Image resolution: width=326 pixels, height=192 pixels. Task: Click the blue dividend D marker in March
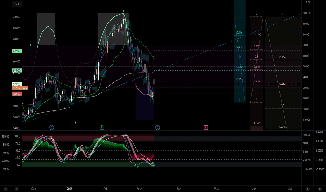[x=157, y=127]
